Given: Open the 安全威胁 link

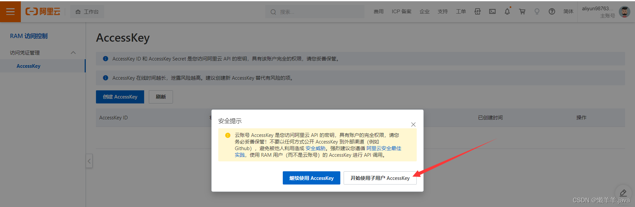Looking at the screenshot, I should tap(316, 148).
